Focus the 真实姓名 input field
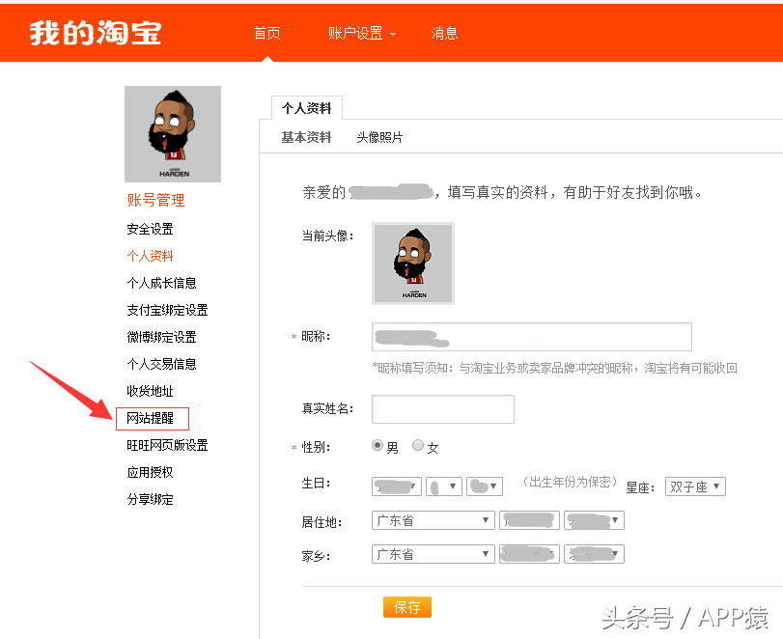Viewport: 783px width, 639px height. pyautogui.click(x=443, y=409)
